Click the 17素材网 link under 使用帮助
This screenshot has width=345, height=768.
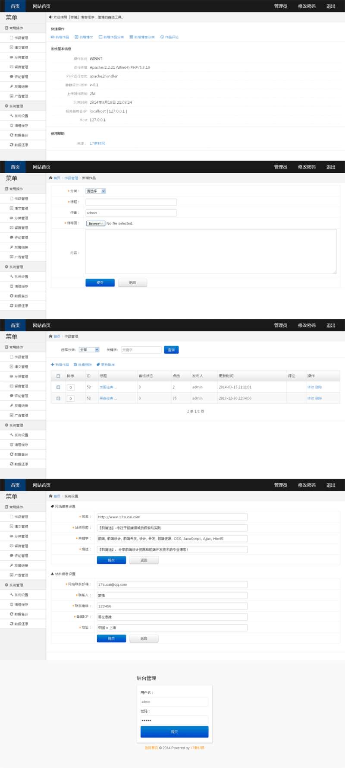point(97,143)
